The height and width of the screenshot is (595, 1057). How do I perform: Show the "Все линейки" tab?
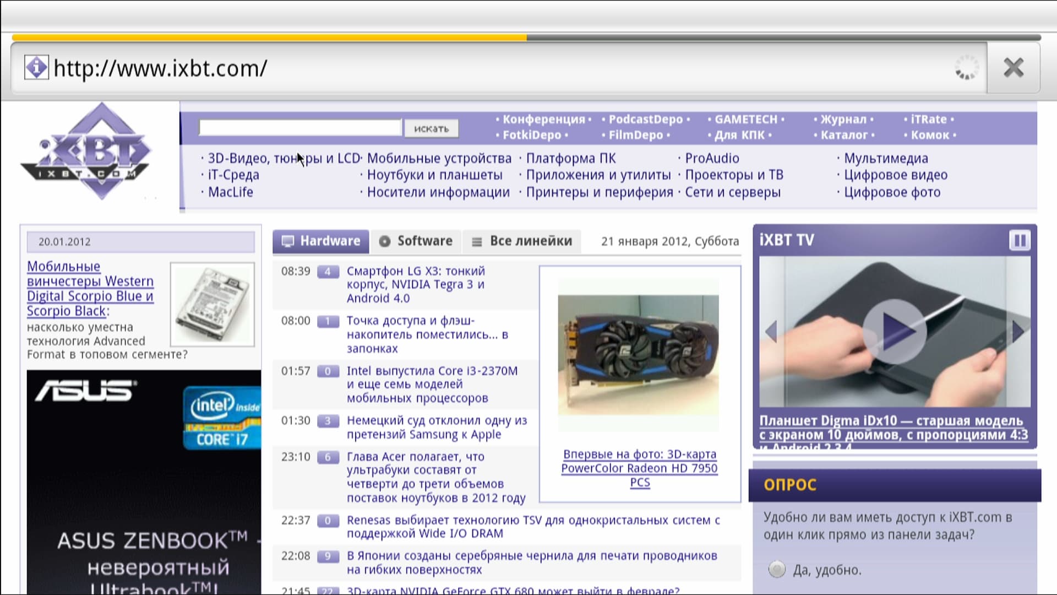tap(522, 241)
